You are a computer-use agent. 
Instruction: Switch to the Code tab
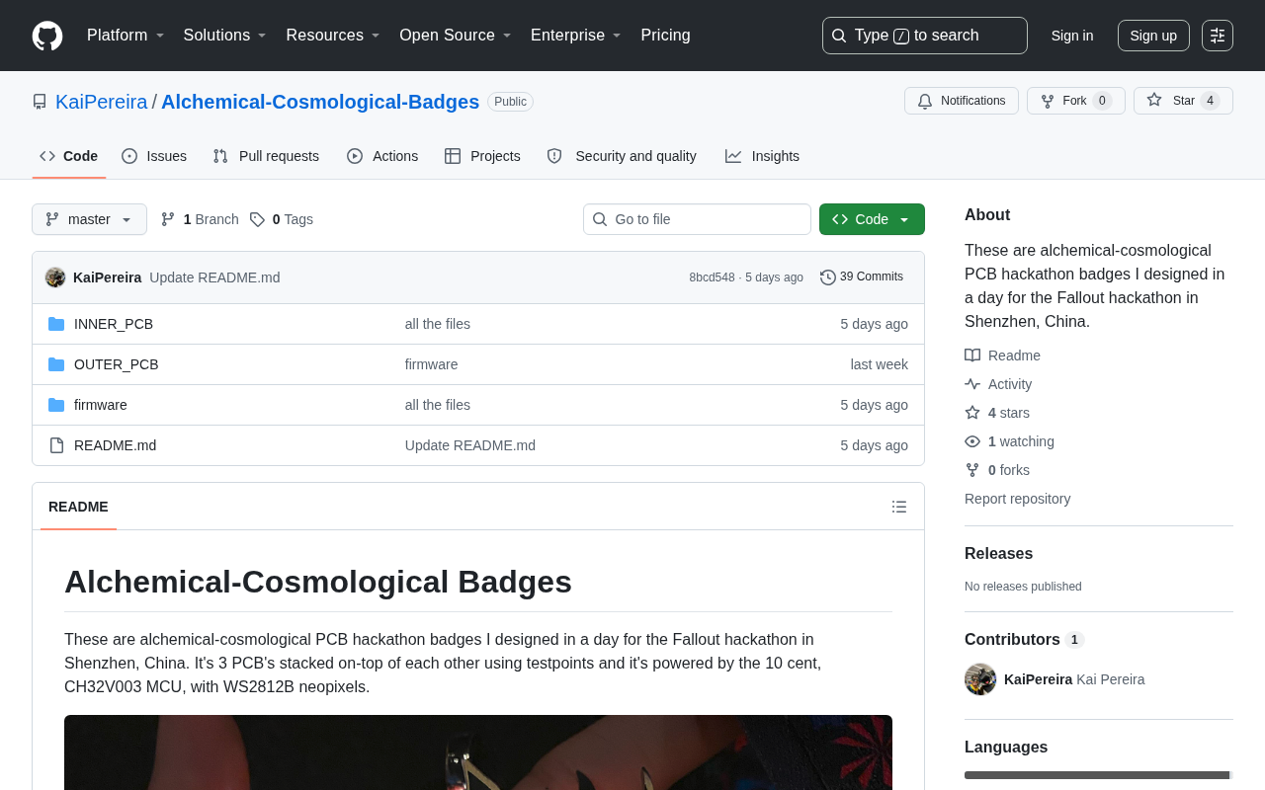pos(69,156)
